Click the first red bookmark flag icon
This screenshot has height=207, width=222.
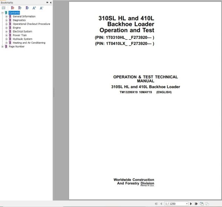[13, 8]
